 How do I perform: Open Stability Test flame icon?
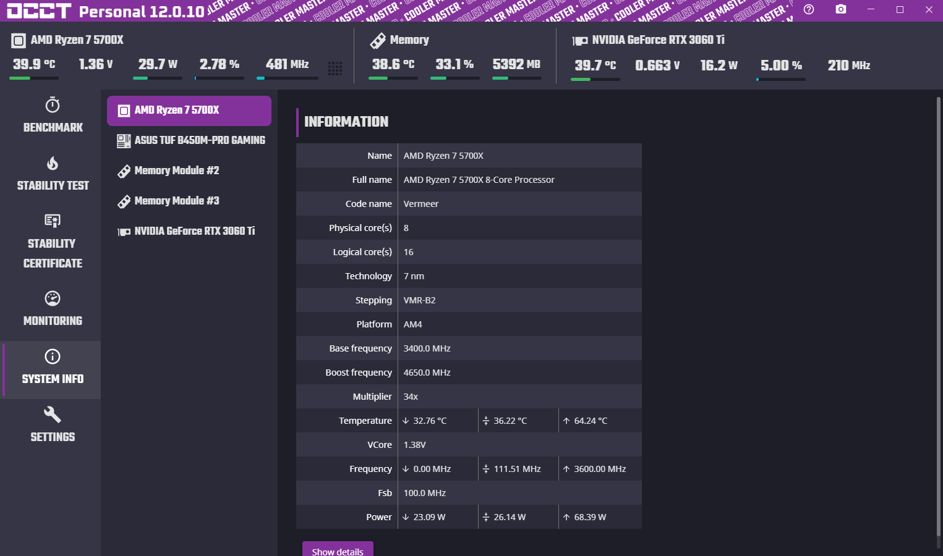pyautogui.click(x=53, y=163)
